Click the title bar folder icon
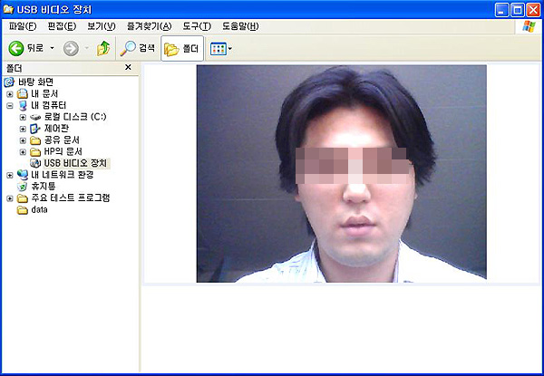Image resolution: width=544 pixels, height=376 pixels. pos(8,9)
